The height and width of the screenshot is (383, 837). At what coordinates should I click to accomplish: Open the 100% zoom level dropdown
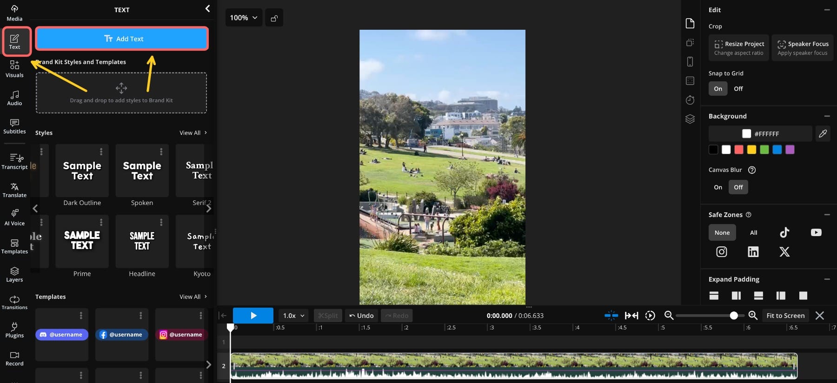[244, 18]
